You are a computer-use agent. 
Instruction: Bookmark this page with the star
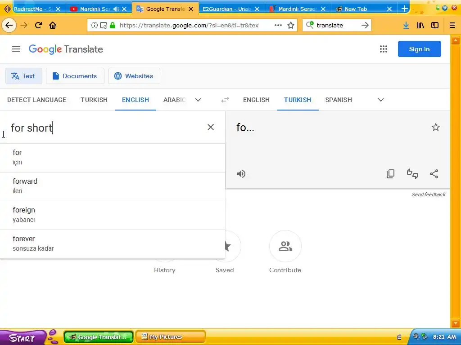pyautogui.click(x=291, y=25)
